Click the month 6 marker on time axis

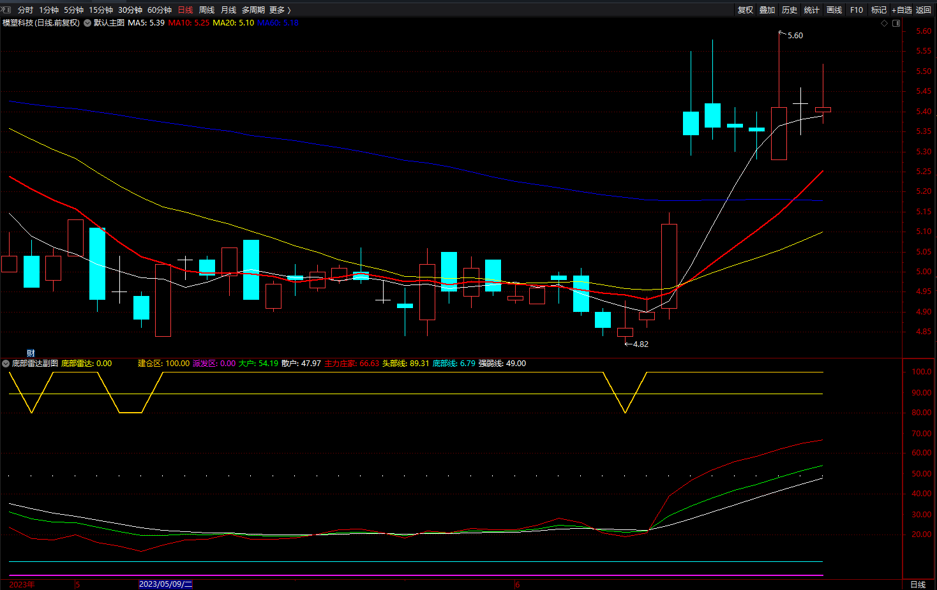pyautogui.click(x=518, y=584)
